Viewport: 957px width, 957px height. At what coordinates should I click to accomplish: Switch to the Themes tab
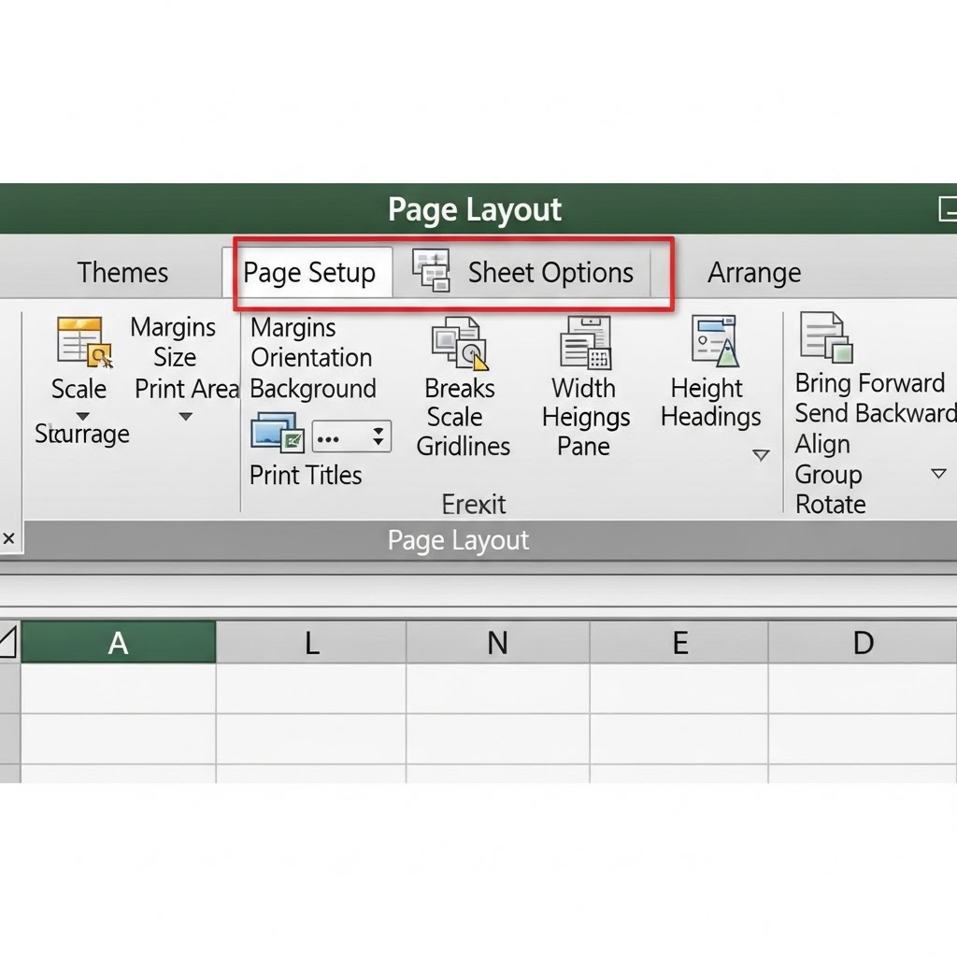tap(122, 273)
